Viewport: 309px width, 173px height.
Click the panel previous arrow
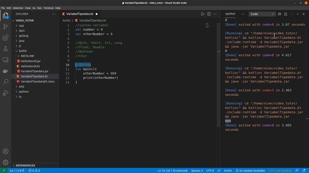click(x=297, y=14)
